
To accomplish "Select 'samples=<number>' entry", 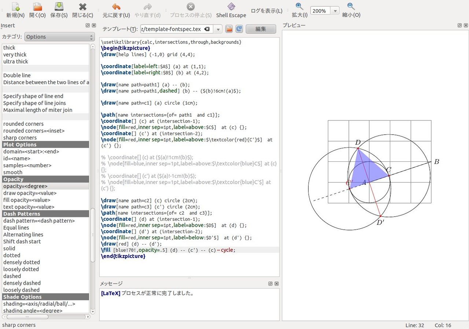I will tap(45, 165).
